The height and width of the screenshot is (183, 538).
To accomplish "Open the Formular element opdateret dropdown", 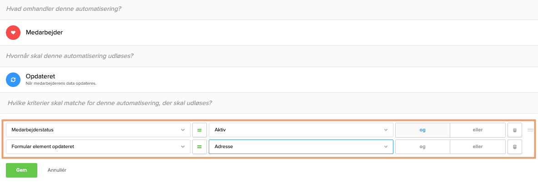I will tap(98, 147).
